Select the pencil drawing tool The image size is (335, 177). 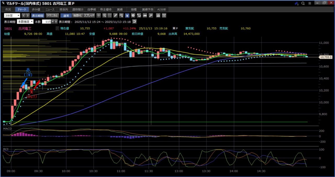pyautogui.click(x=116, y=15)
